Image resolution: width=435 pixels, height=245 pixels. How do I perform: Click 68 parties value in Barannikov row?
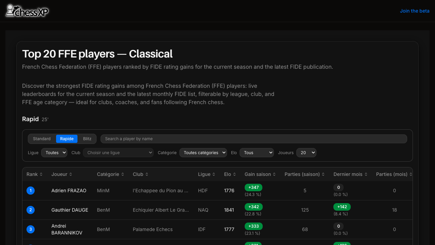[x=305, y=229]
